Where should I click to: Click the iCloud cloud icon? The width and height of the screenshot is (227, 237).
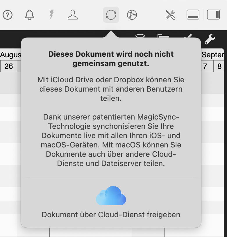point(111,196)
